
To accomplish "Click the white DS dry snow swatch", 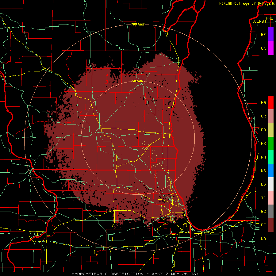I will point(271,184).
